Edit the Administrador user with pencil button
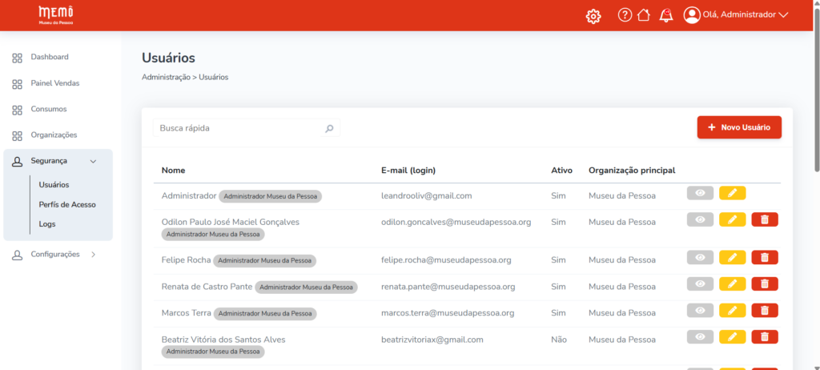Viewport: 820px width, 370px height. pyautogui.click(x=732, y=193)
